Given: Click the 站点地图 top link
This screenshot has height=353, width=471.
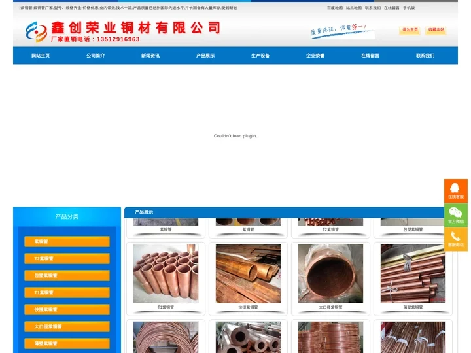Looking at the screenshot, I should point(354,8).
